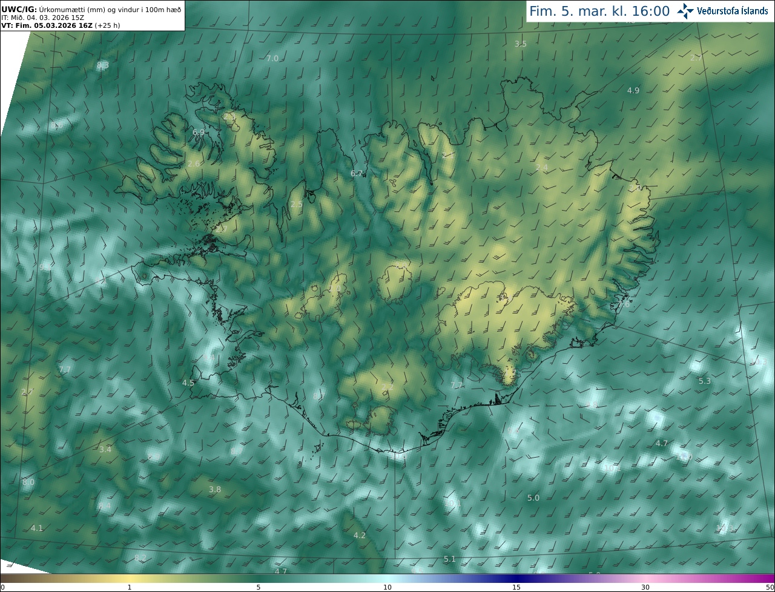
Task: Click the 8.3 value on the map
Action: click(103, 65)
